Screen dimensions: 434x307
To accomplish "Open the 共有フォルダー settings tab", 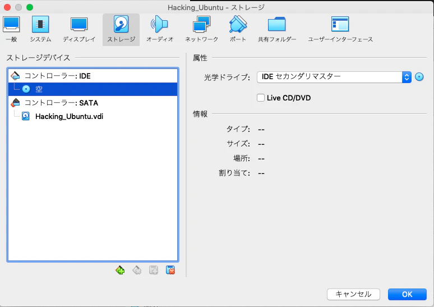I will point(277,29).
